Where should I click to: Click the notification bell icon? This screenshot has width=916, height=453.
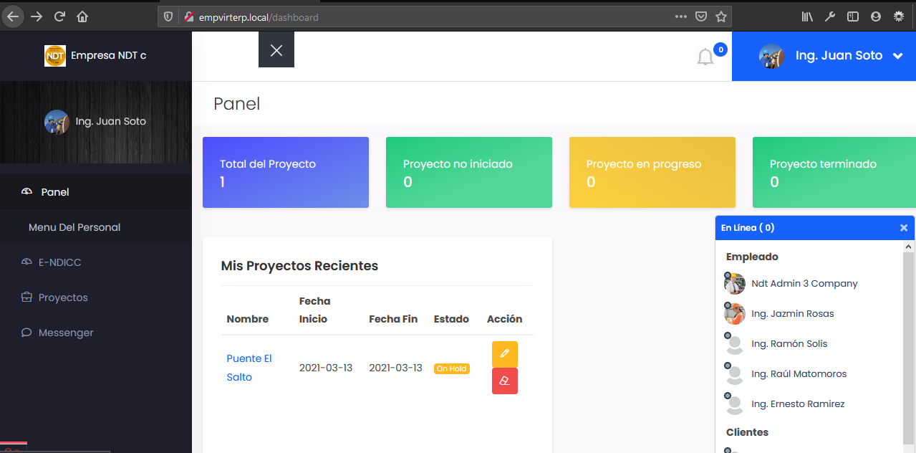coord(705,57)
